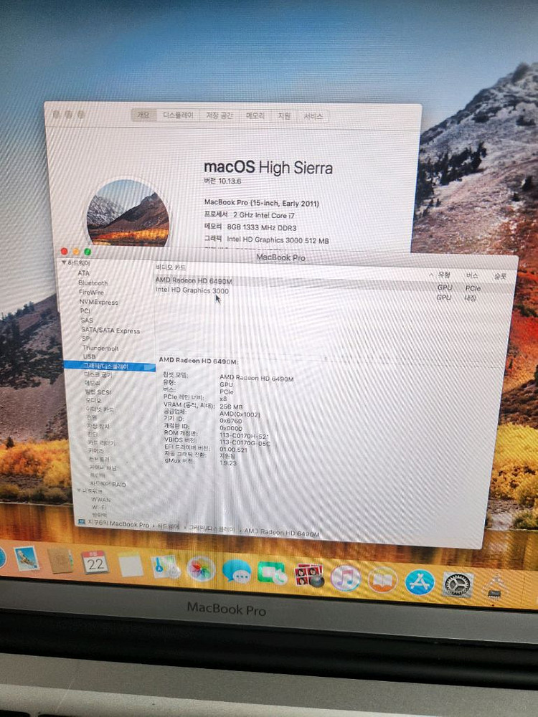Select Wi-Fi under the network section
The width and height of the screenshot is (538, 717).
click(99, 507)
